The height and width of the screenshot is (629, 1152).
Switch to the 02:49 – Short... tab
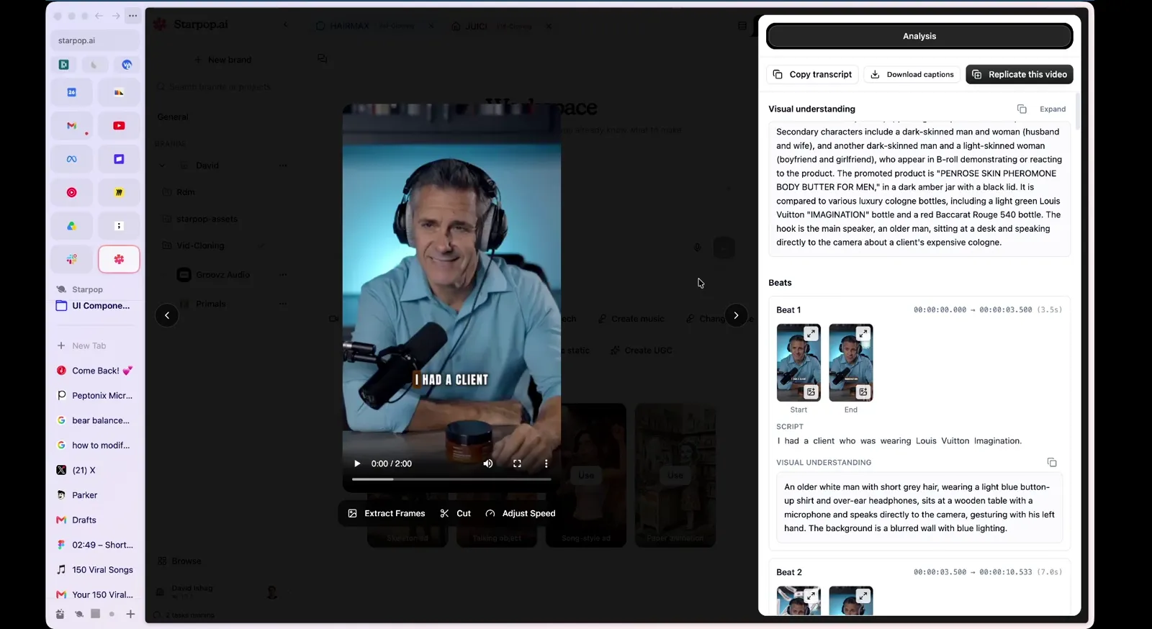[x=94, y=545]
